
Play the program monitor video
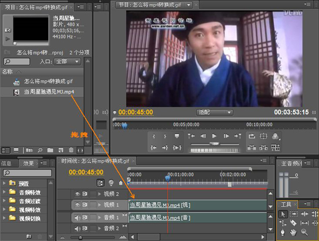pos(214,136)
